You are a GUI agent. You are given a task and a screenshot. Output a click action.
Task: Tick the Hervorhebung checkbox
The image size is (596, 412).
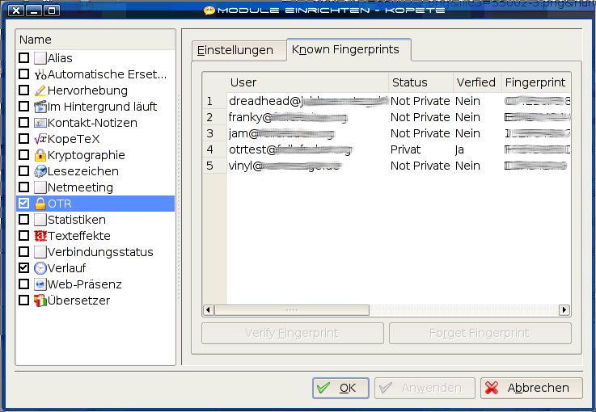24,90
